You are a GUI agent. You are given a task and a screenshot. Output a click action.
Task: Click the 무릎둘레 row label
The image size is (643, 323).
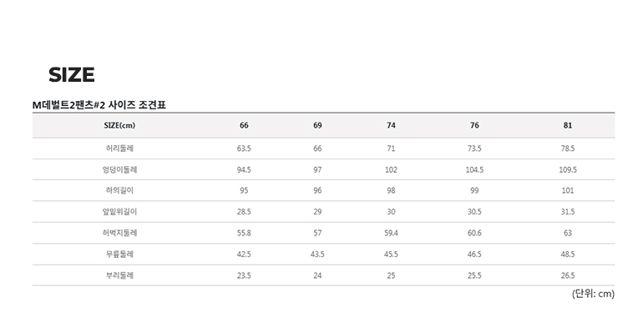119,254
